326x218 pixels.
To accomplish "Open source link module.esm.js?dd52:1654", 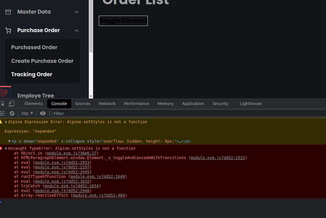I will (x=71, y=186).
